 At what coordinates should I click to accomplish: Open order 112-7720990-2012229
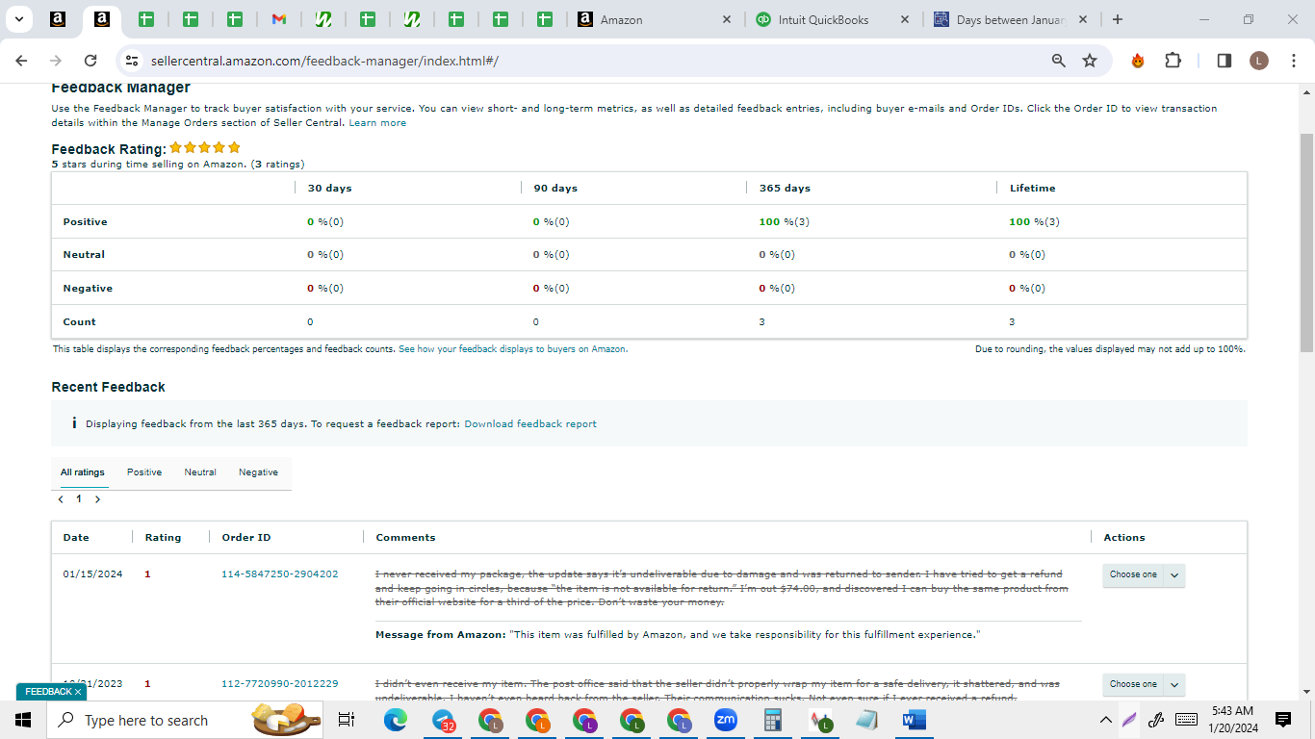pos(280,683)
